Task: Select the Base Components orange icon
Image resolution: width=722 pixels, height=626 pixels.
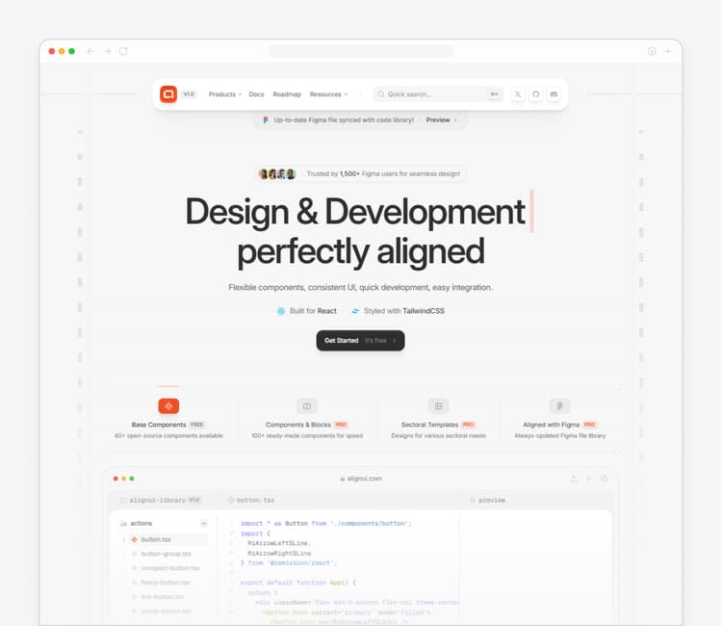Action: [x=168, y=406]
